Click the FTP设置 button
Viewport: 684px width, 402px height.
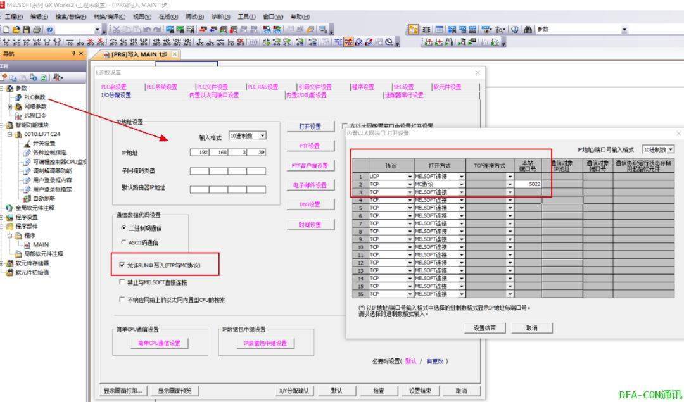pyautogui.click(x=310, y=146)
